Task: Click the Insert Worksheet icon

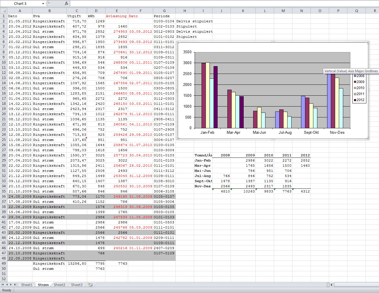Action: point(90,285)
